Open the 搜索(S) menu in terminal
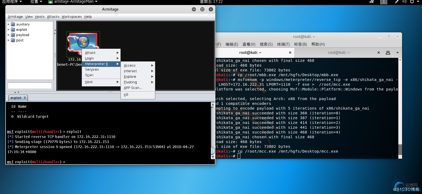 pos(266,44)
